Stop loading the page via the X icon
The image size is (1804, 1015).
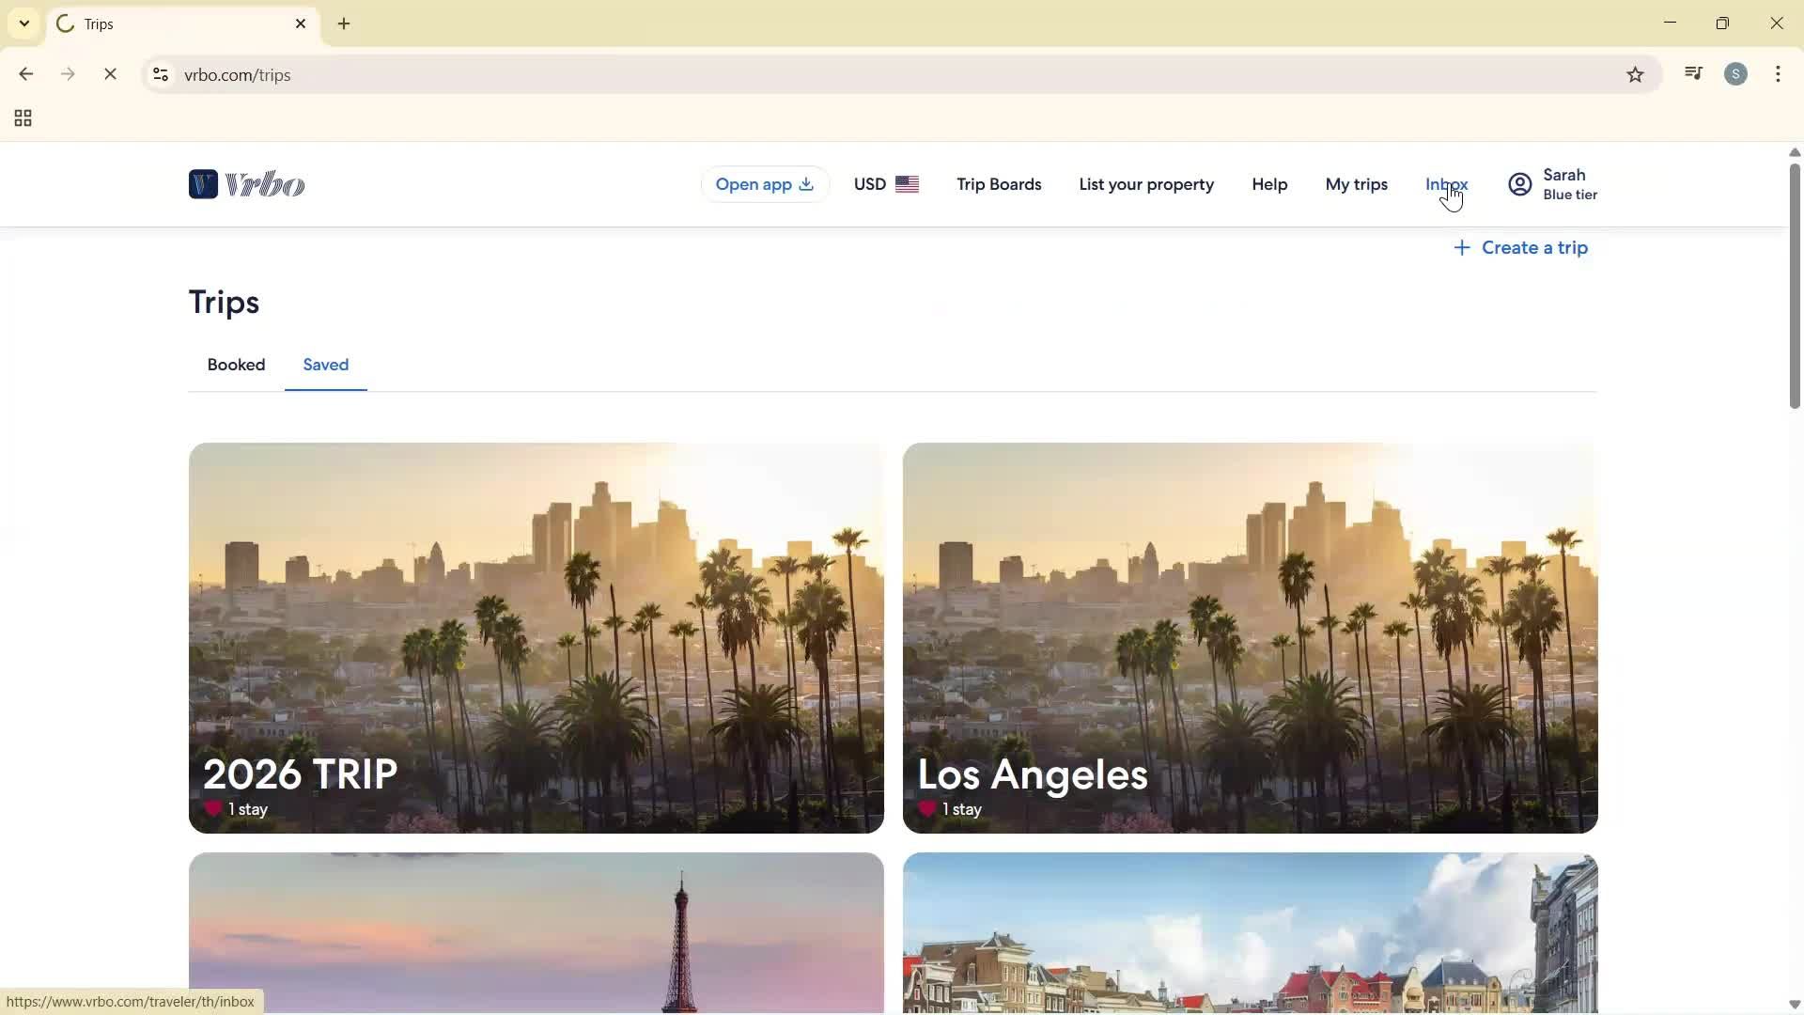tap(111, 74)
